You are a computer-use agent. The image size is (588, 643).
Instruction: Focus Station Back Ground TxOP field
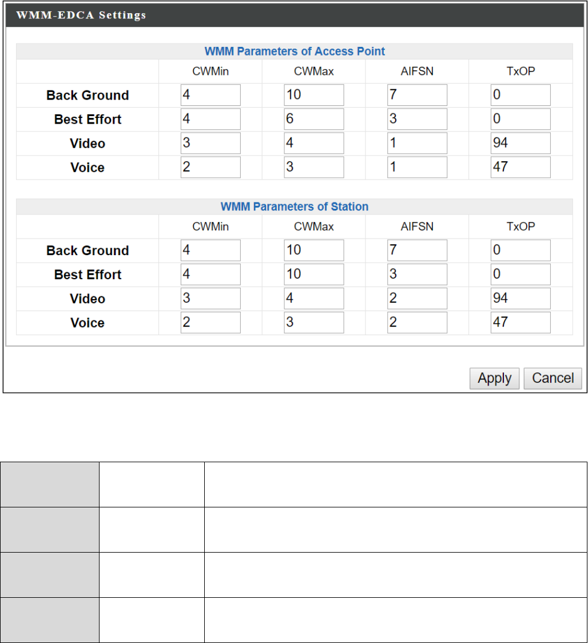(x=521, y=251)
